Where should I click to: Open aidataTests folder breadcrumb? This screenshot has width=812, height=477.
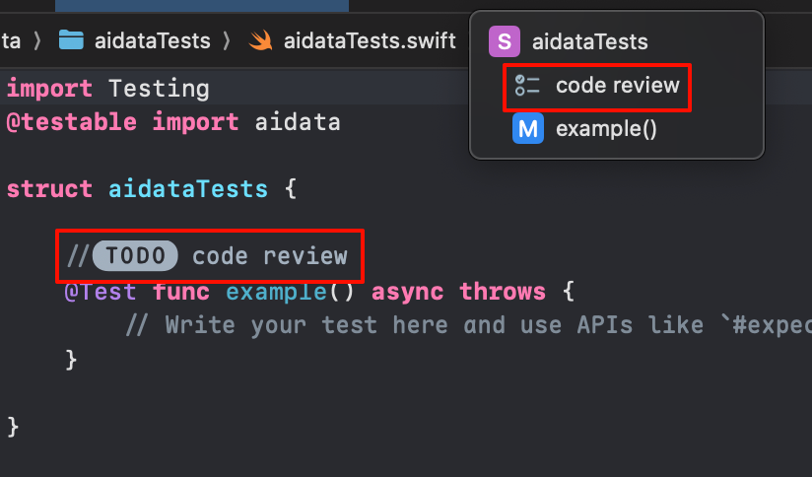[x=152, y=40]
